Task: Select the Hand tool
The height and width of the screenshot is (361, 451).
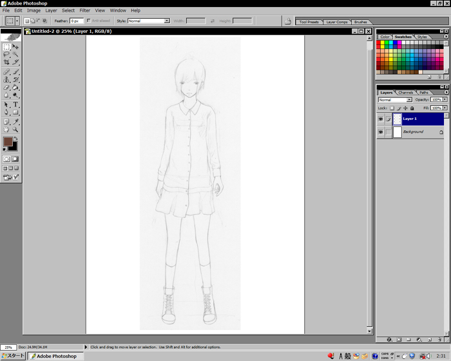Action: pos(6,129)
